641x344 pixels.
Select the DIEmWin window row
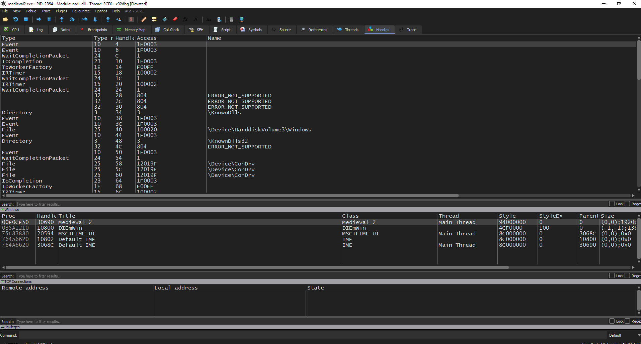318,228
